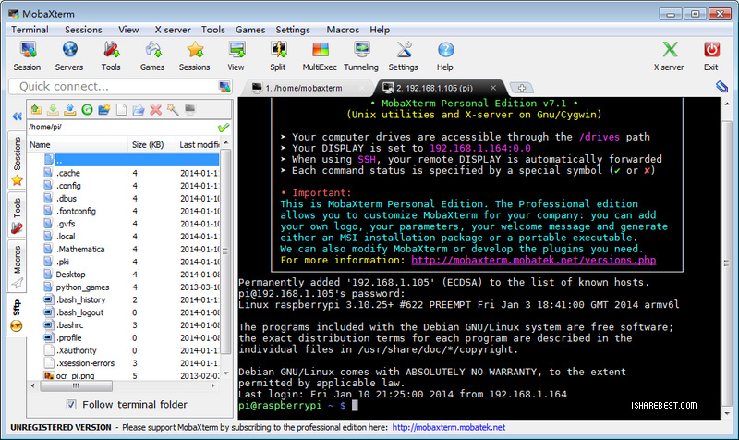Toggle Follow terminal folder checkbox

click(x=72, y=405)
